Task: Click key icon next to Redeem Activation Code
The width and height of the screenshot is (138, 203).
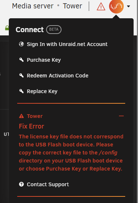Action: coord(22,76)
